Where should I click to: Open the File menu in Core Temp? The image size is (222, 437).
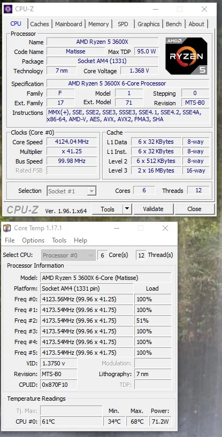pos(10,240)
